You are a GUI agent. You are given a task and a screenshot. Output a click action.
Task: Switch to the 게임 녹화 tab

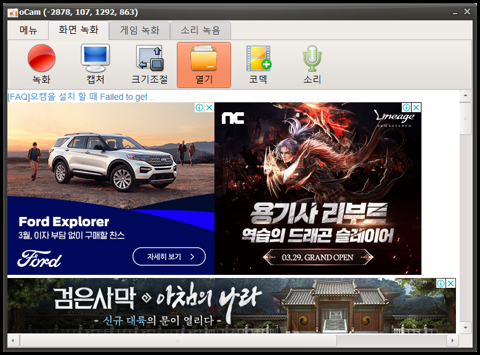click(140, 30)
